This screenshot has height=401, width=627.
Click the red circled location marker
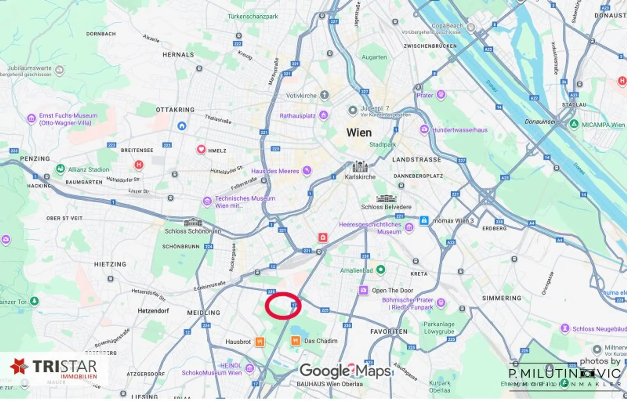(283, 306)
